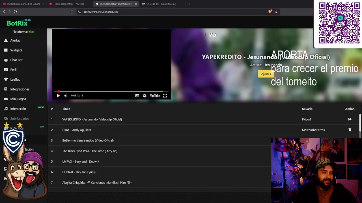Click the Kick platform label

point(31,32)
